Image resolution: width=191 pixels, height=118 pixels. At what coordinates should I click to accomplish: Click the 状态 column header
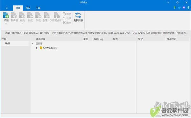(x=124, y=39)
